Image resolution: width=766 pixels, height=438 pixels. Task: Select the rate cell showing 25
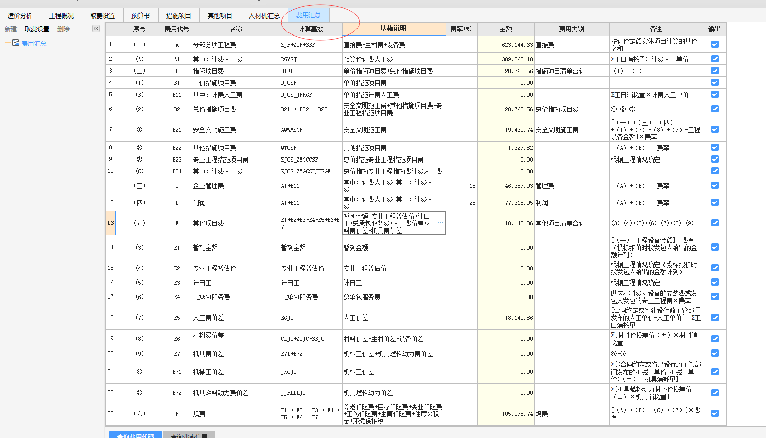[461, 203]
